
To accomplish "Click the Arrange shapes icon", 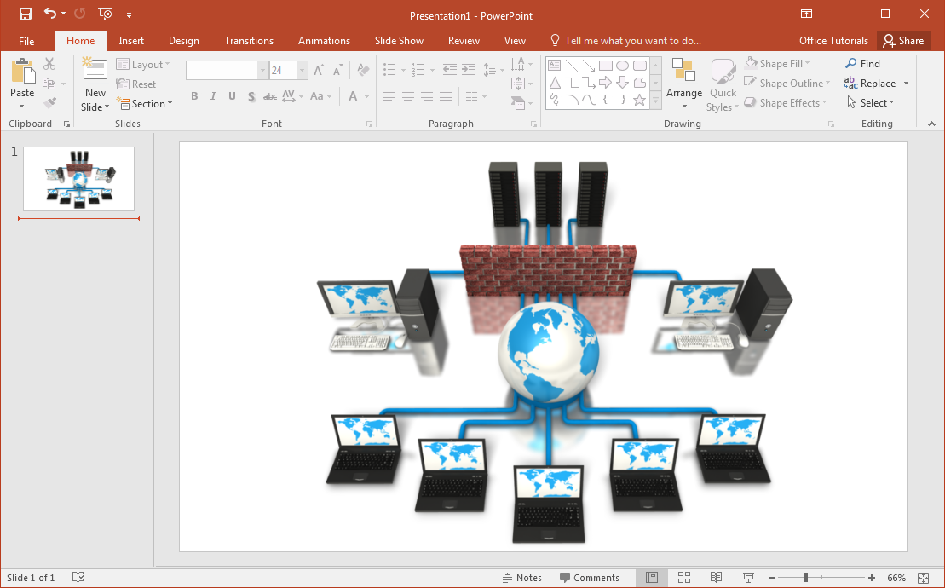I will pyautogui.click(x=683, y=72).
